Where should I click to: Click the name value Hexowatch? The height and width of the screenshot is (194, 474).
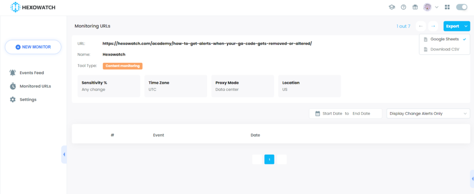coord(114,55)
